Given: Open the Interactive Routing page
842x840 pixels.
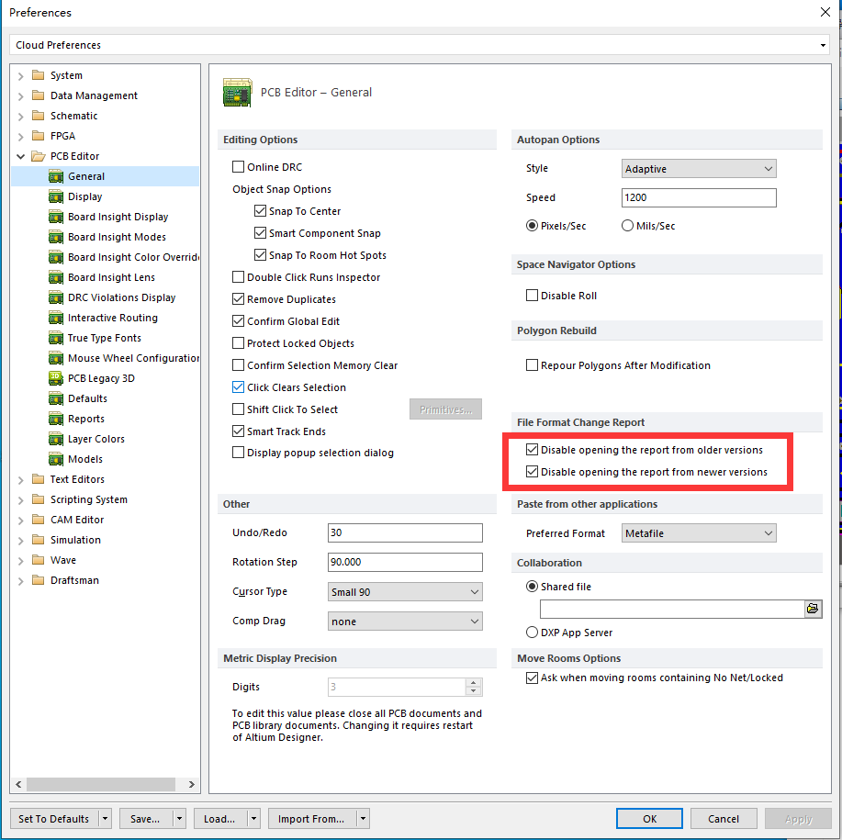Looking at the screenshot, I should [112, 318].
